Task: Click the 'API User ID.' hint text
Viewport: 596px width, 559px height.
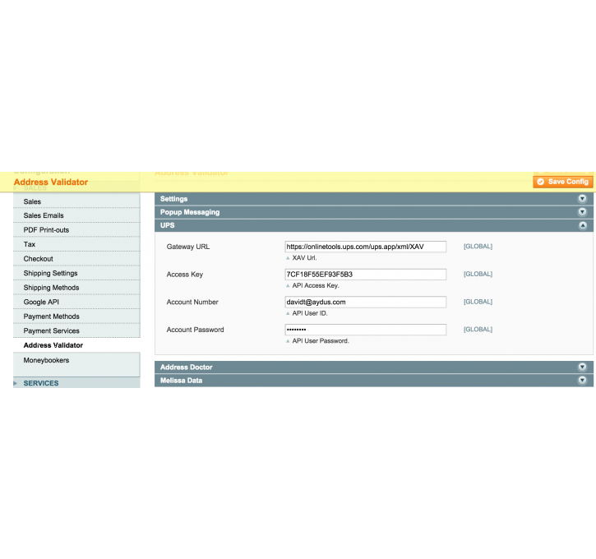Action: coord(309,313)
